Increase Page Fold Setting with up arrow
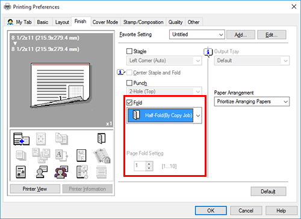Screen dimensions: 301x219 click(149, 164)
